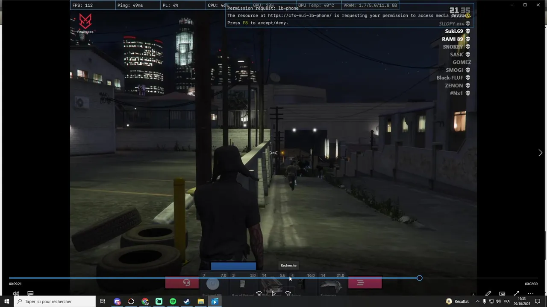Click the blue bar above the hotbar
547x307 pixels.
(x=233, y=266)
